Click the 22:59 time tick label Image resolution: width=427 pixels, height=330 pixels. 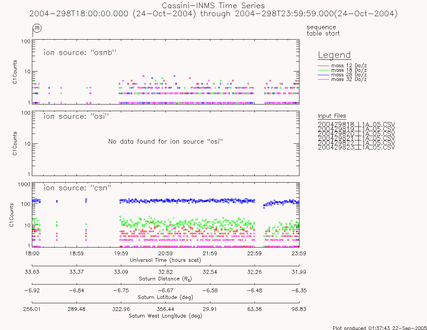click(254, 253)
